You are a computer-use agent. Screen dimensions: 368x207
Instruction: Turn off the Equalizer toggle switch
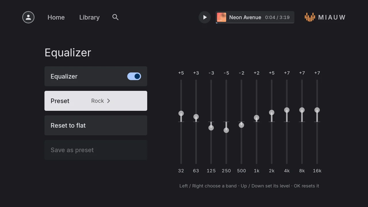tap(134, 76)
